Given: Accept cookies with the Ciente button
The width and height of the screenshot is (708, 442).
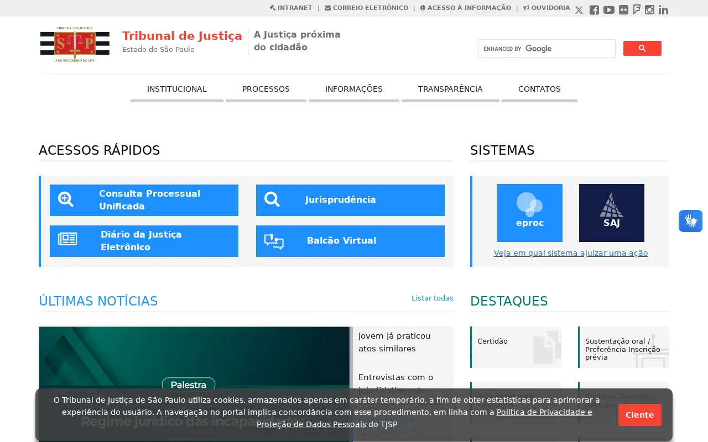Looking at the screenshot, I should click(639, 415).
